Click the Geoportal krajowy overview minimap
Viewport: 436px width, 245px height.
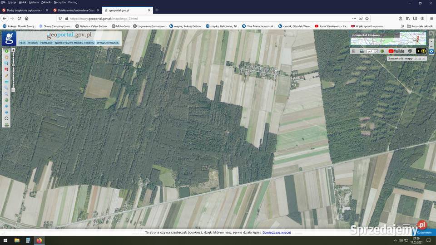click(x=388, y=38)
